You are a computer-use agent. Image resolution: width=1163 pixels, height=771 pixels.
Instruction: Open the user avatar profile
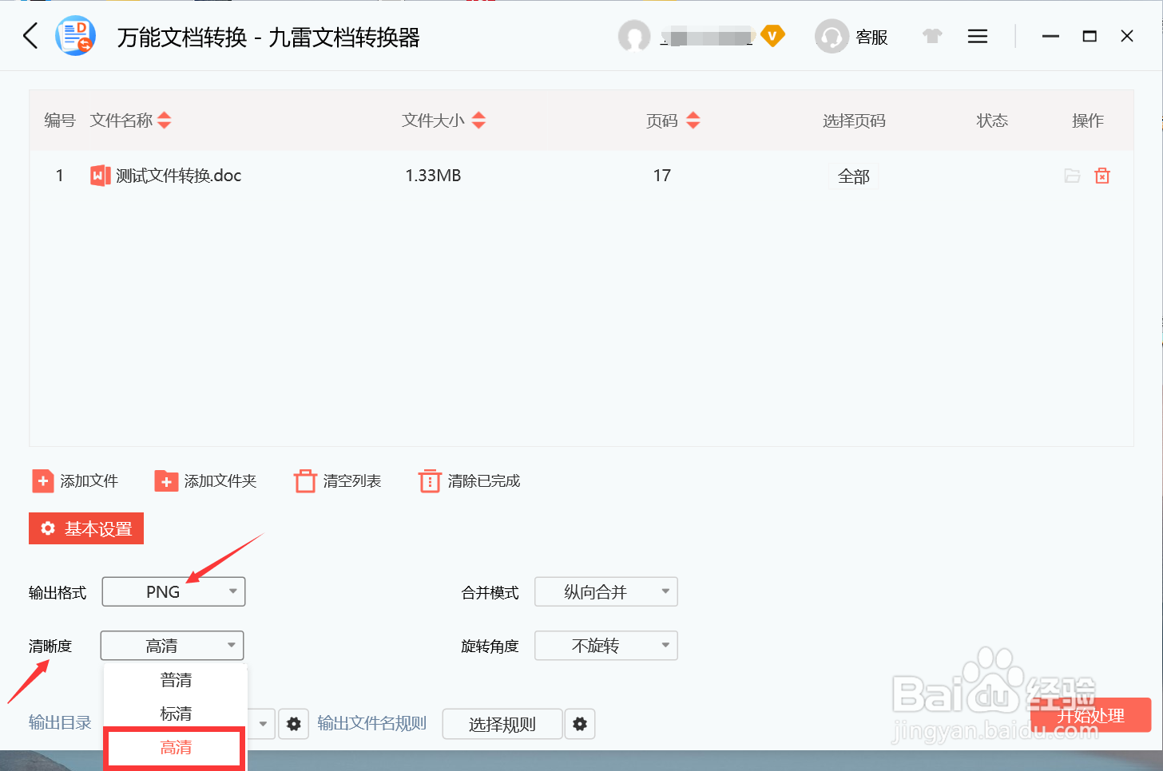(634, 37)
